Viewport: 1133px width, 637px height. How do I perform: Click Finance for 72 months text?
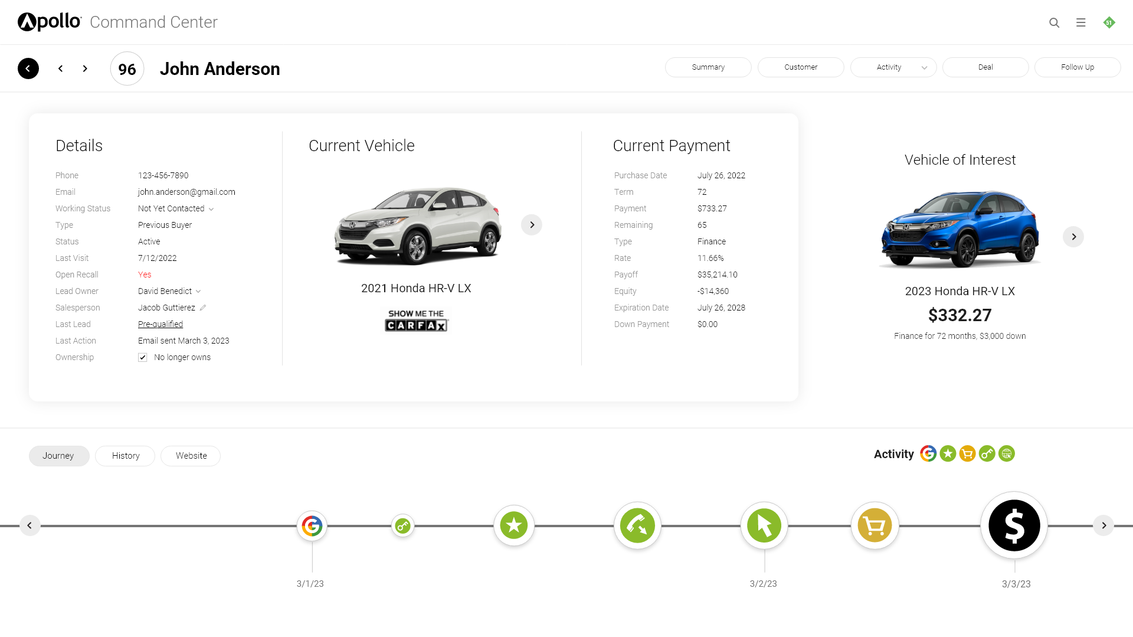960,336
